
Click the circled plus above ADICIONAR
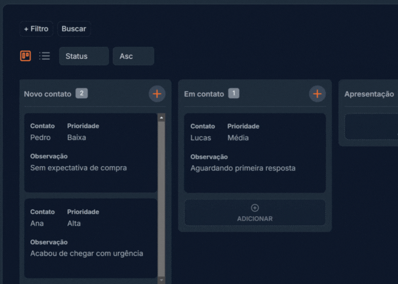(255, 208)
